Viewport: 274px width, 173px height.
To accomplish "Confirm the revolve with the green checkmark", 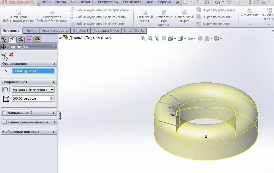I will tap(4, 54).
